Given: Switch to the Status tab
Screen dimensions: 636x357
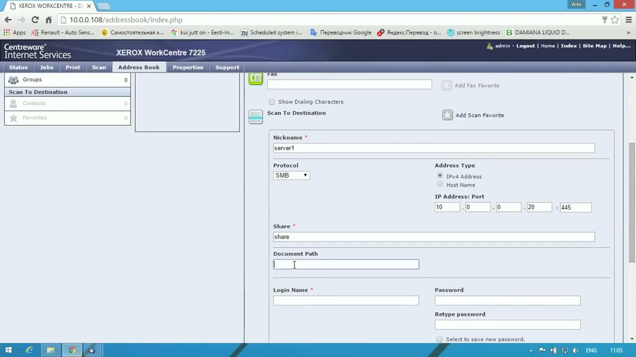Looking at the screenshot, I should [18, 67].
